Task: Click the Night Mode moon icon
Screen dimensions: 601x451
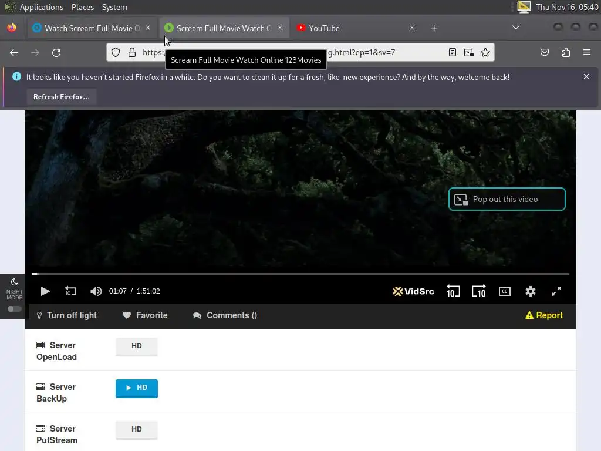Action: [15, 282]
